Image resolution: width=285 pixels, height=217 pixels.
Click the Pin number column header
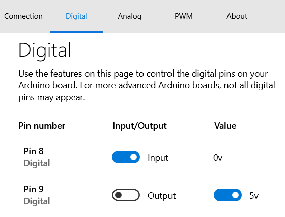pyautogui.click(x=42, y=126)
